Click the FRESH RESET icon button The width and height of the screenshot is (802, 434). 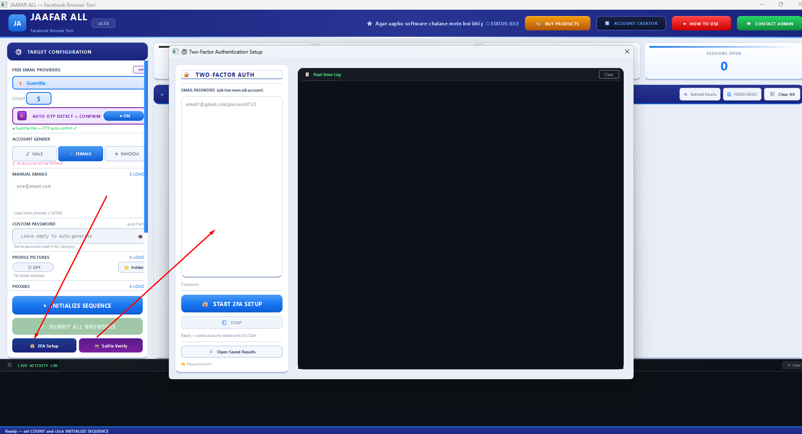click(742, 94)
